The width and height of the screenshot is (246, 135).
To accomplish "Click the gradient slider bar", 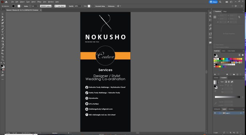I will [x=227, y=97].
